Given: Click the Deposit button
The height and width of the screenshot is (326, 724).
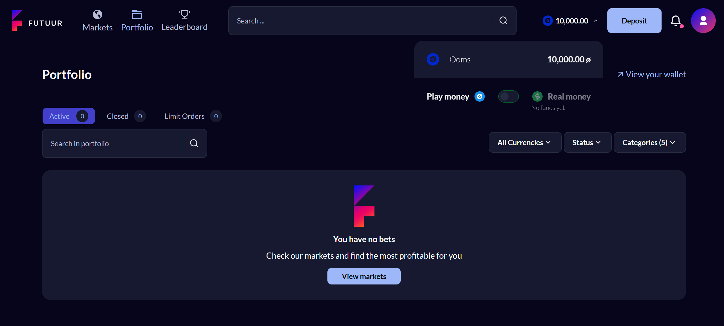Looking at the screenshot, I should point(634,21).
